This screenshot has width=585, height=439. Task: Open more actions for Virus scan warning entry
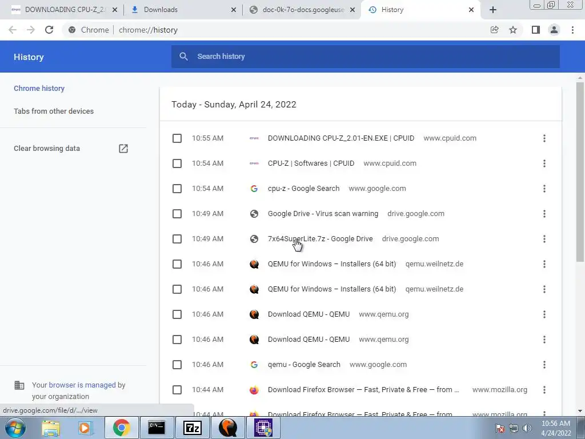click(x=544, y=214)
